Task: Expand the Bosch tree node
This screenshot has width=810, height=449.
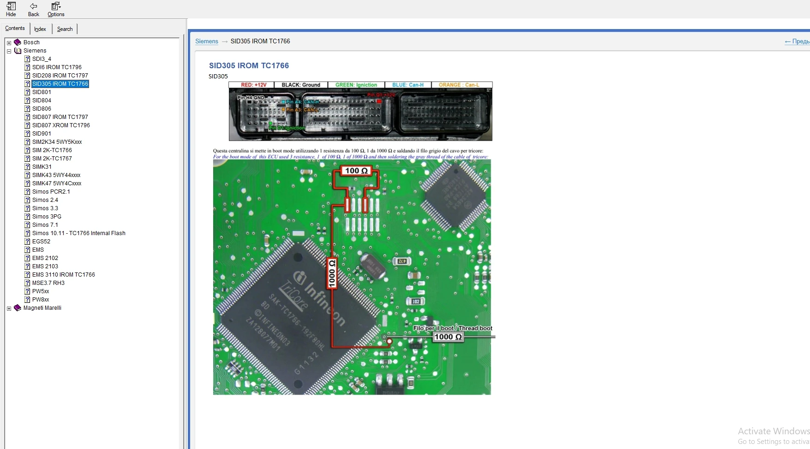Action: pos(9,43)
